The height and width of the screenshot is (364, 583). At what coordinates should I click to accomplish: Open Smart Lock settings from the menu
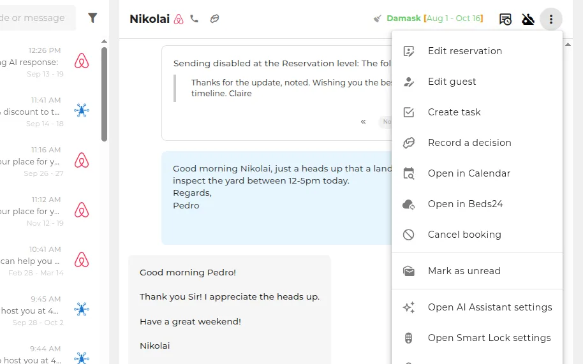click(x=477, y=338)
